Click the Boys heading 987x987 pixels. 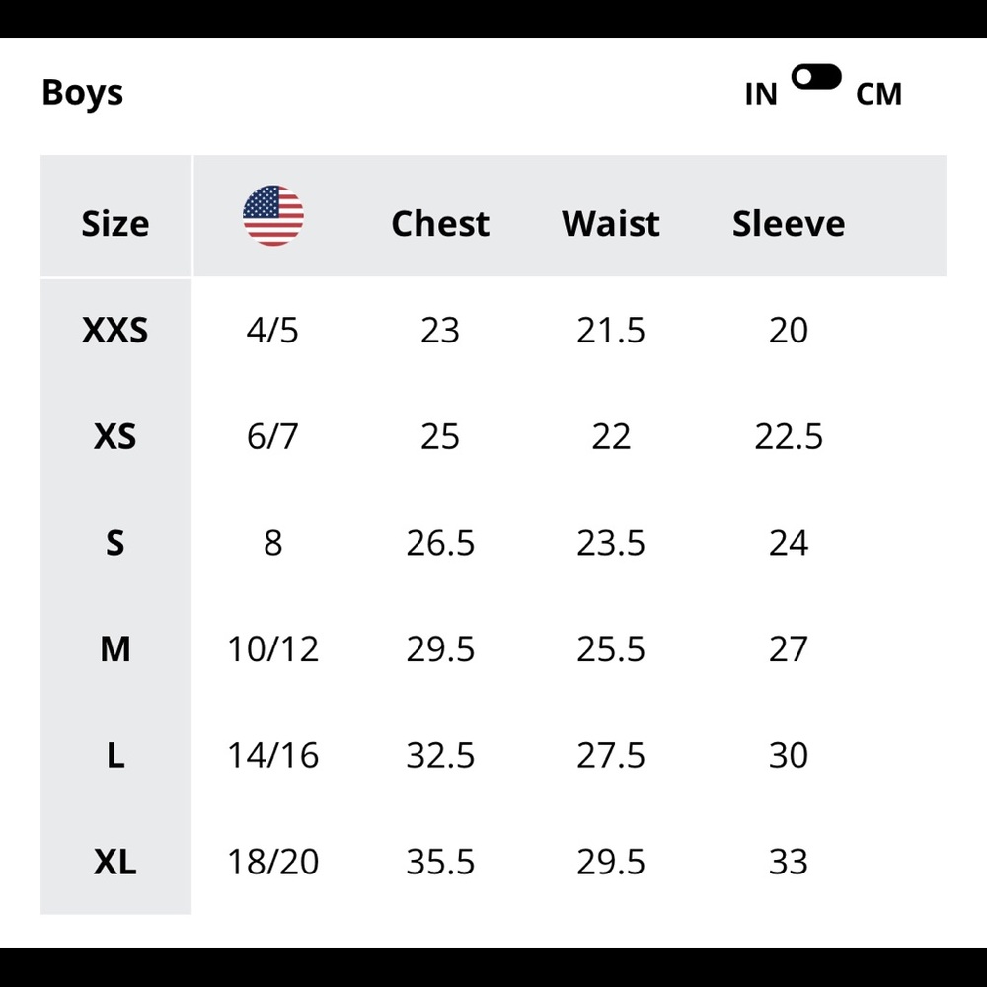83,93
